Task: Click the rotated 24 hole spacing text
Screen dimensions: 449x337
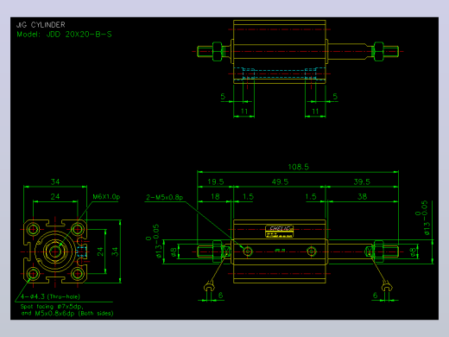Action: [x=100, y=251]
